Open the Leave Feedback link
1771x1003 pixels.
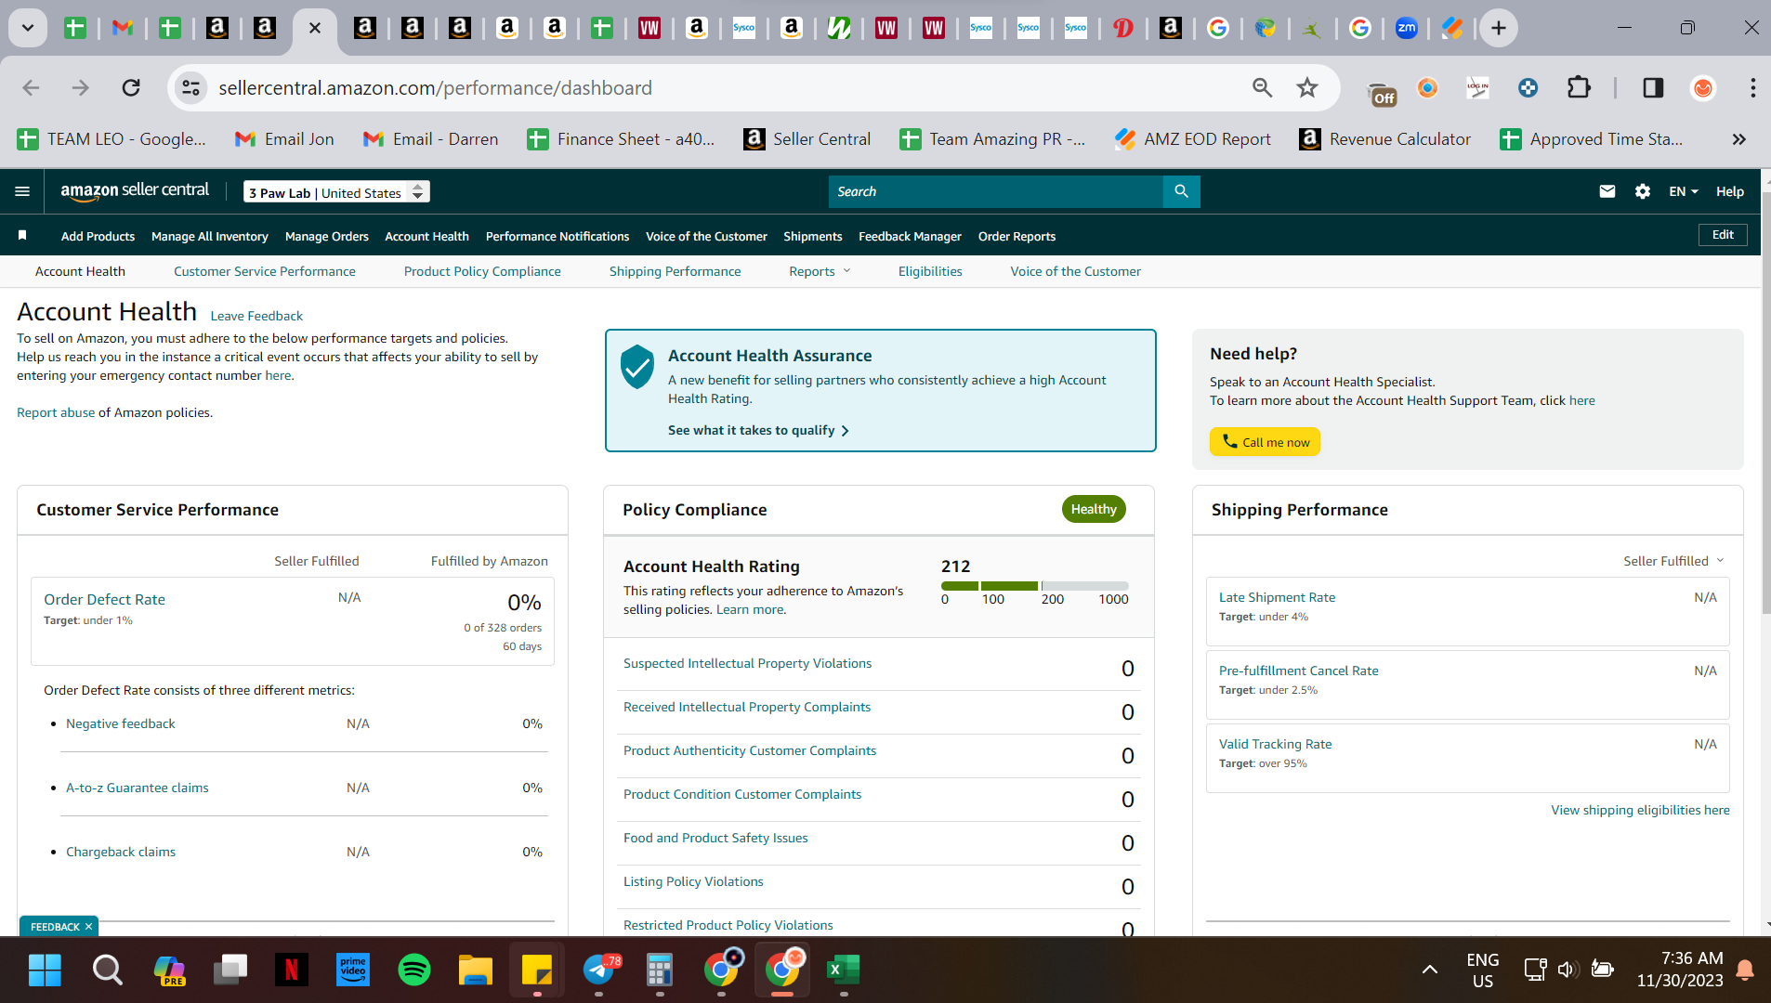256,316
